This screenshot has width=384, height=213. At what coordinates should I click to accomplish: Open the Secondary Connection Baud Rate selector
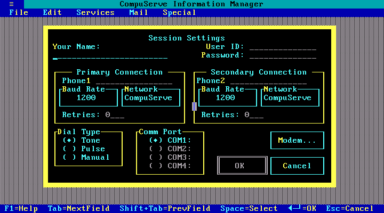[x=228, y=97]
